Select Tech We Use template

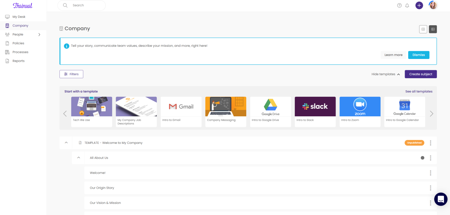[x=92, y=112]
